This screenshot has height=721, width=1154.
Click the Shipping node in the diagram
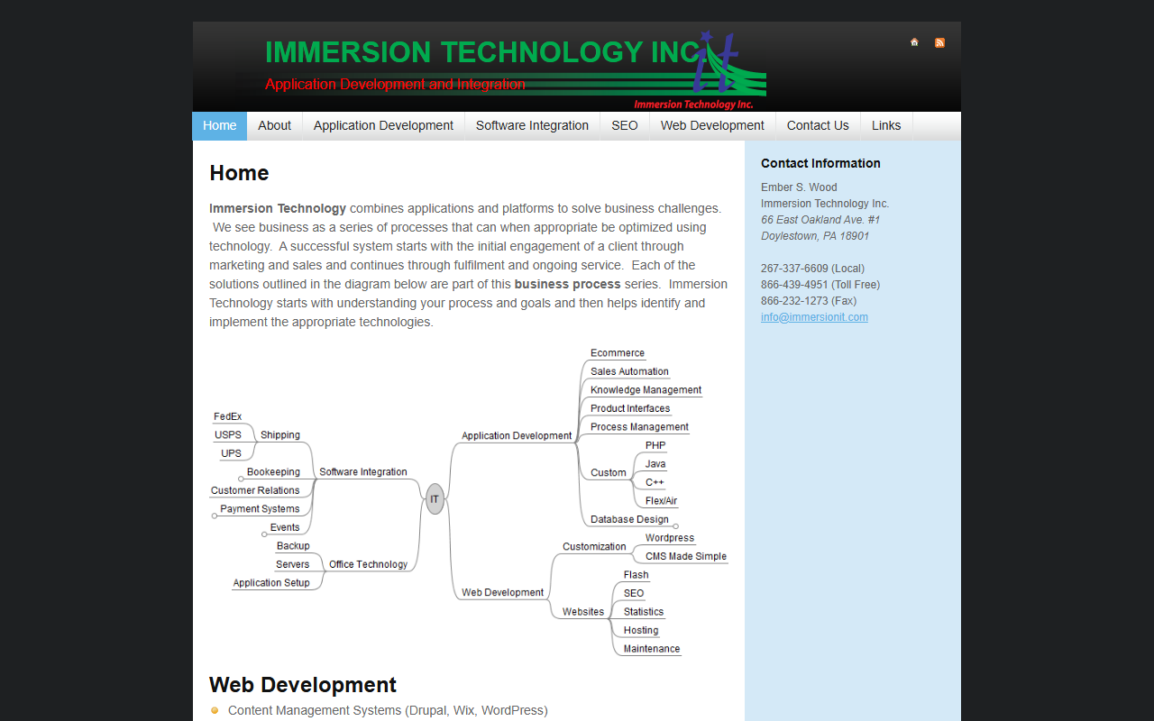click(x=280, y=434)
